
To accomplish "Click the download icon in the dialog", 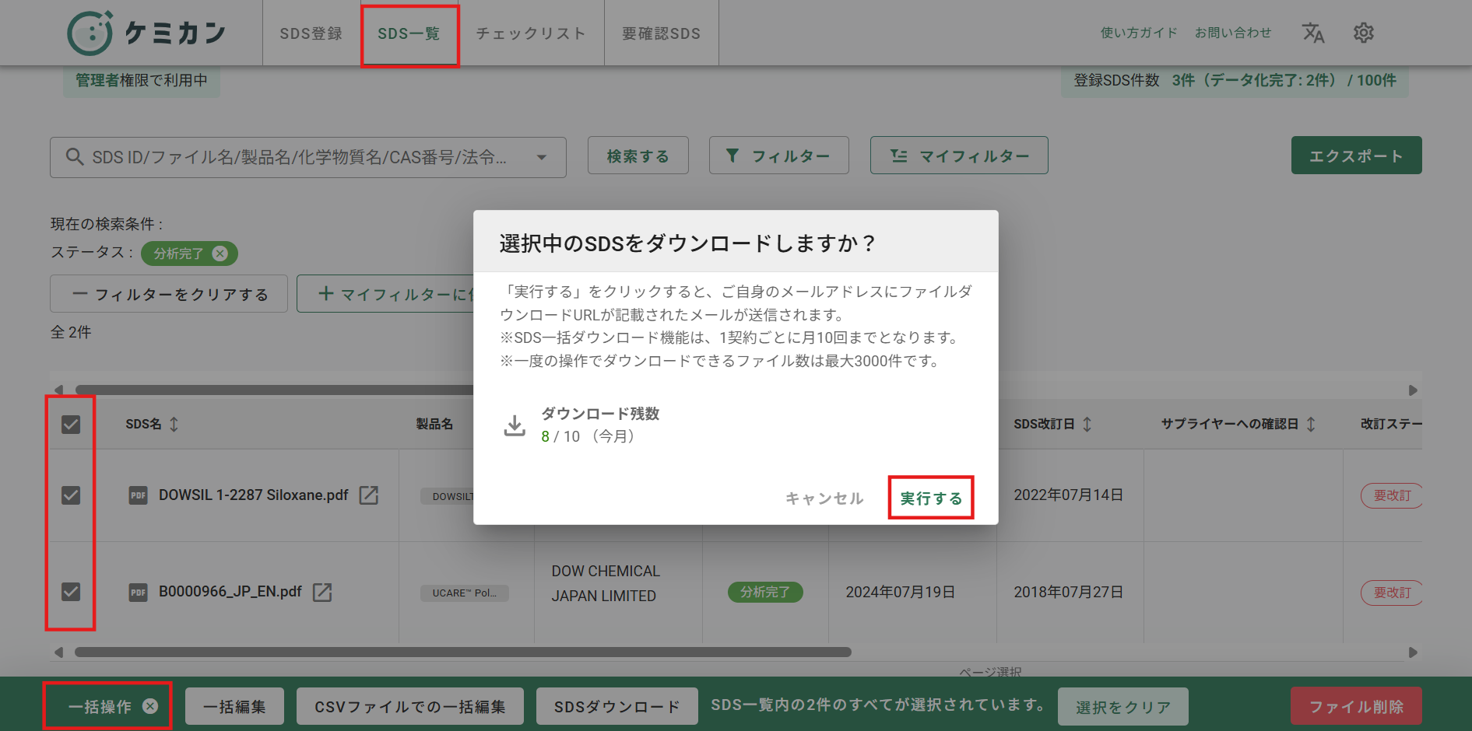I will coord(515,425).
